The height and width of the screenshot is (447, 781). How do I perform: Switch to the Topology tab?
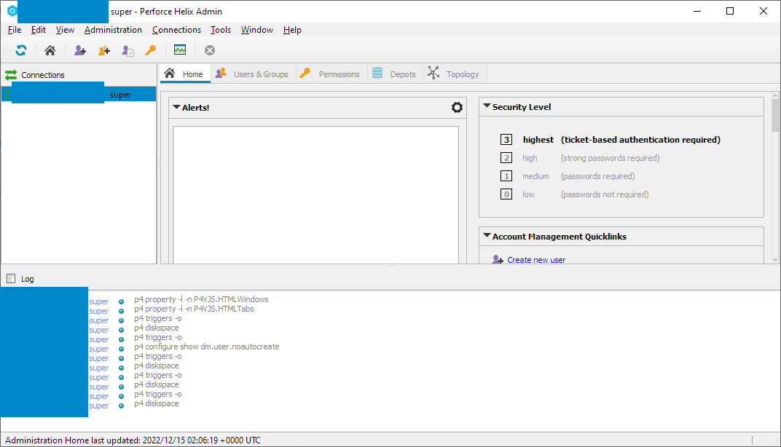click(x=455, y=74)
